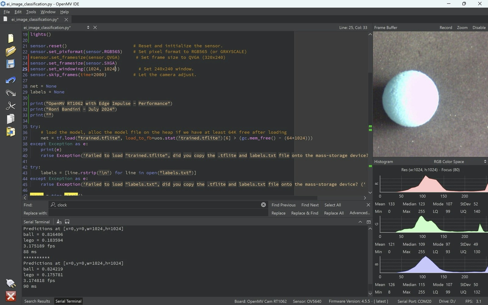Open the Edit menu
This screenshot has width=488, height=305.
18,12
